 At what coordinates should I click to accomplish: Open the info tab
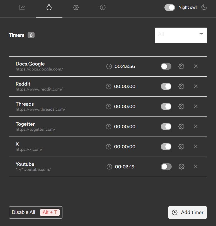coord(103,8)
